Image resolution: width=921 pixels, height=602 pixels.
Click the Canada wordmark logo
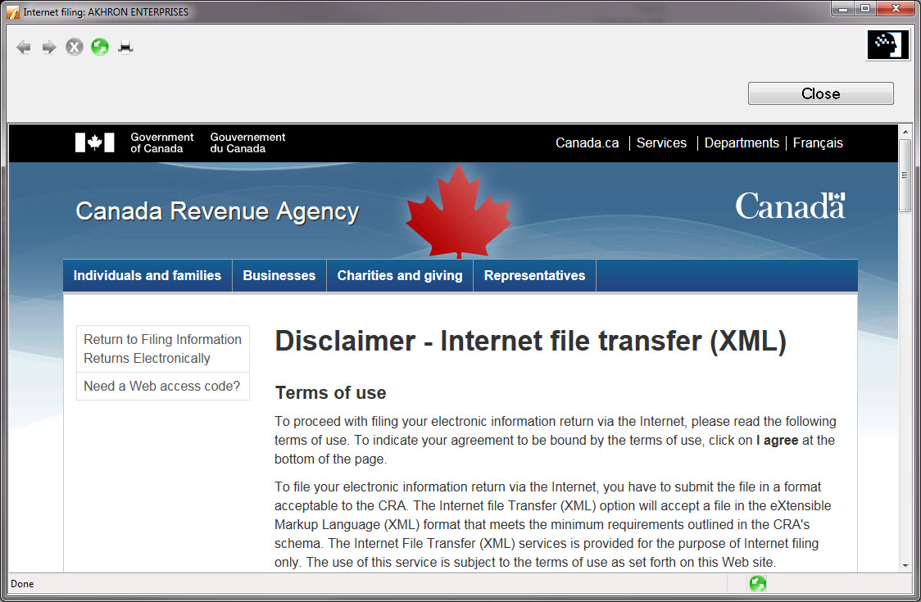790,206
